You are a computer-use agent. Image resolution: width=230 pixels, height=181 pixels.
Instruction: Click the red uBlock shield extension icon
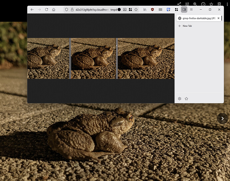(152, 10)
